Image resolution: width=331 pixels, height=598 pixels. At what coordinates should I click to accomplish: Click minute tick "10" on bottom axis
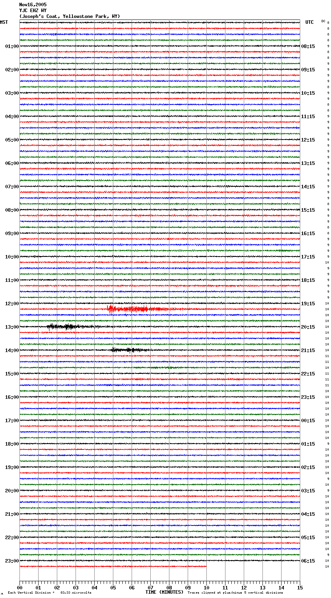click(206, 587)
